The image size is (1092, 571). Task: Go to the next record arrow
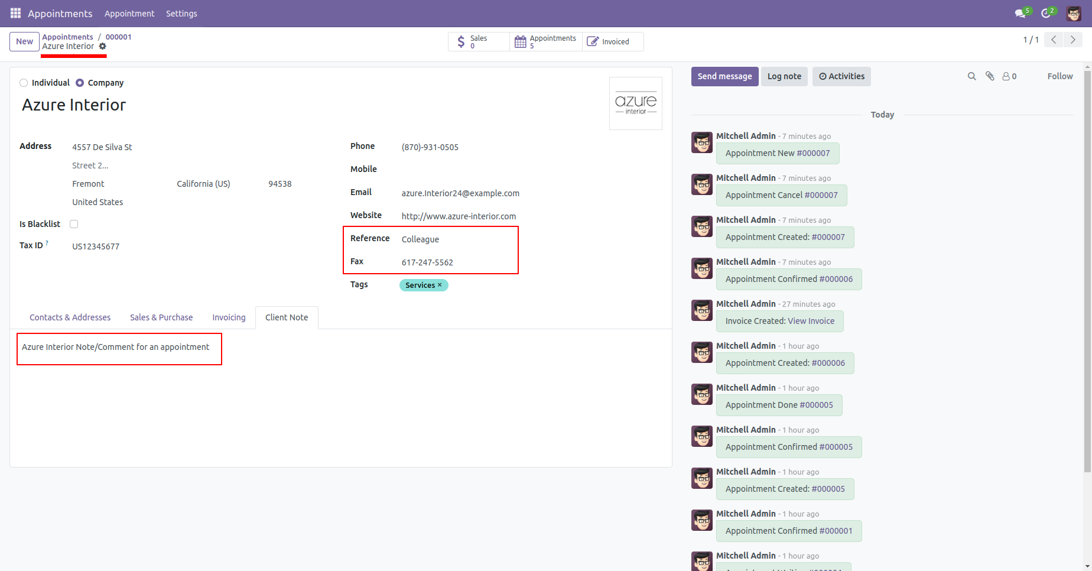click(x=1073, y=40)
